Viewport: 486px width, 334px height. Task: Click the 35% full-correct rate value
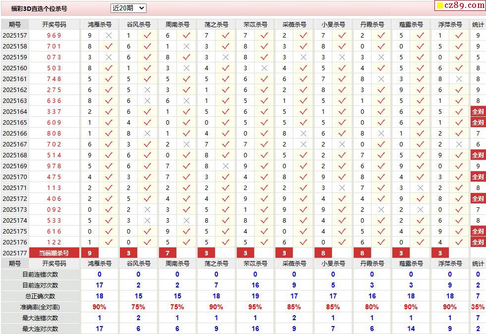(x=478, y=307)
